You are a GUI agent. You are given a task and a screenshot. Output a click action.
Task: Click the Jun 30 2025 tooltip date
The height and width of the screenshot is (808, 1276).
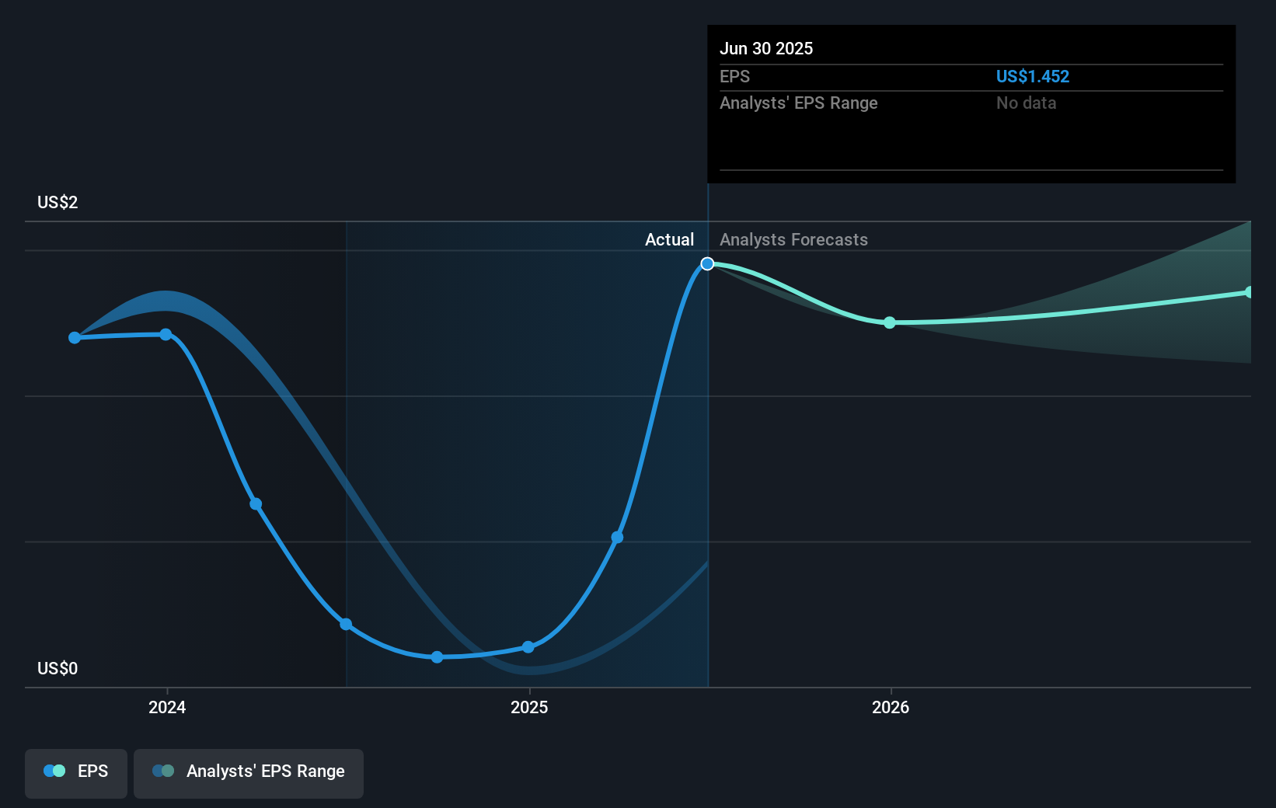click(766, 49)
